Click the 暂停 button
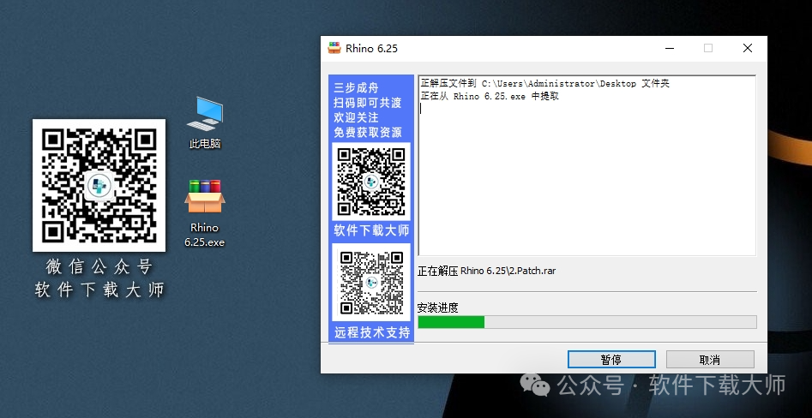Viewport: 812px width, 418px height. click(x=611, y=360)
